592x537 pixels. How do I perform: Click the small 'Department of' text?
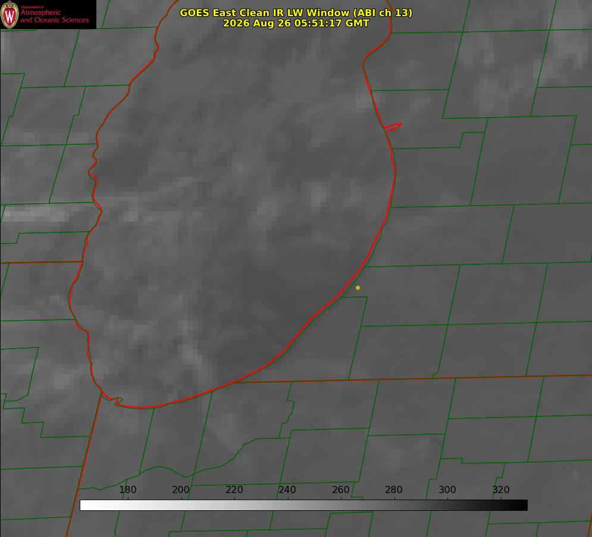[32, 7]
